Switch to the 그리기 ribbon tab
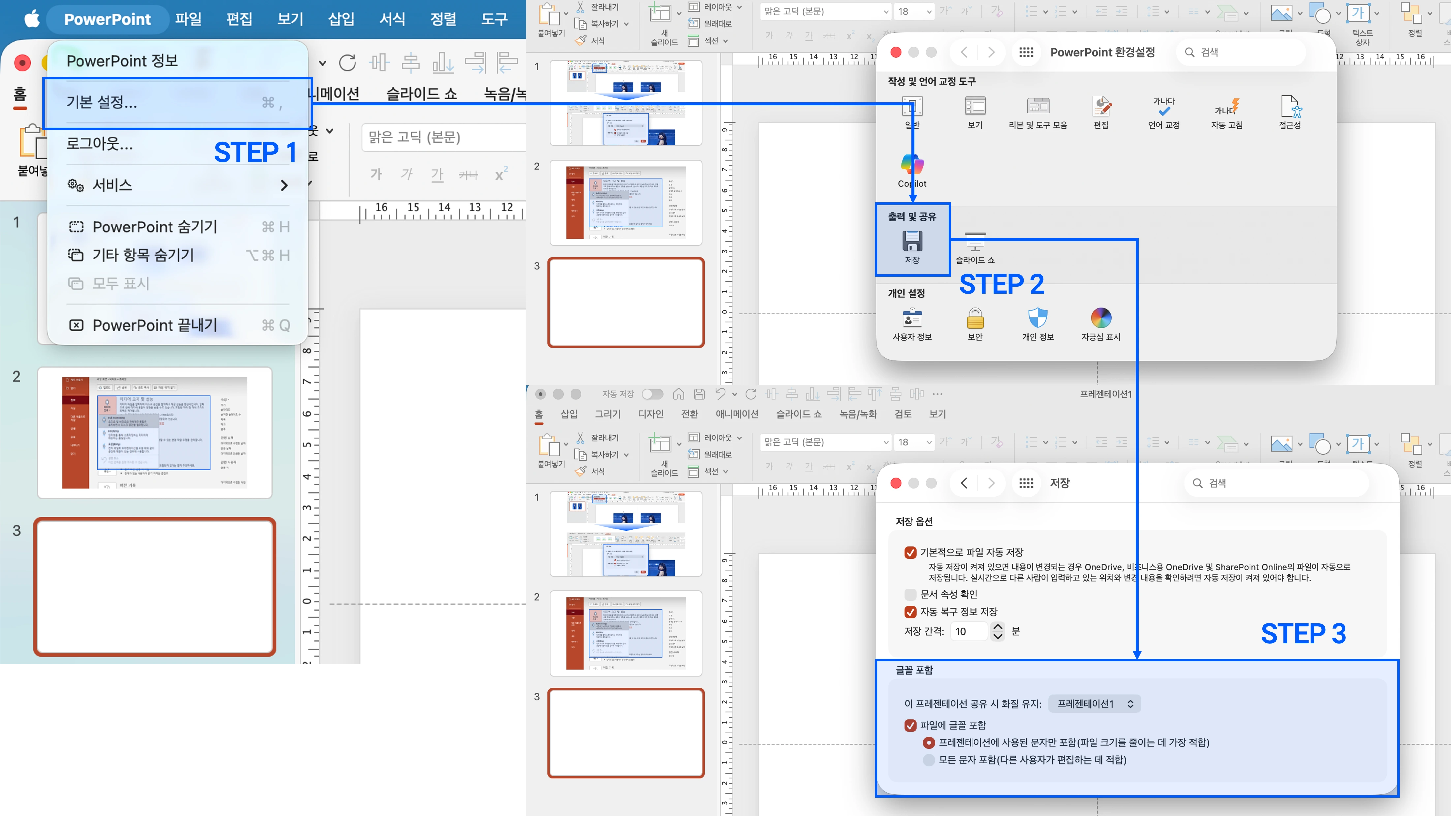This screenshot has height=816, width=1451. pos(608,414)
